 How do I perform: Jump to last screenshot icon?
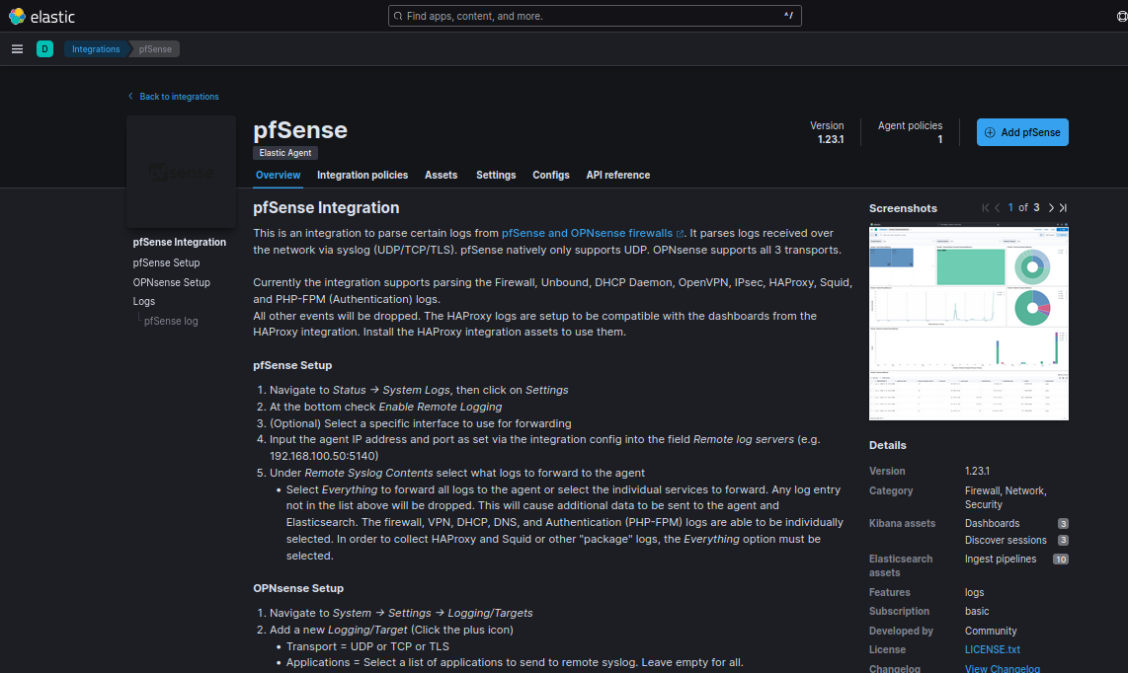[x=1064, y=208]
